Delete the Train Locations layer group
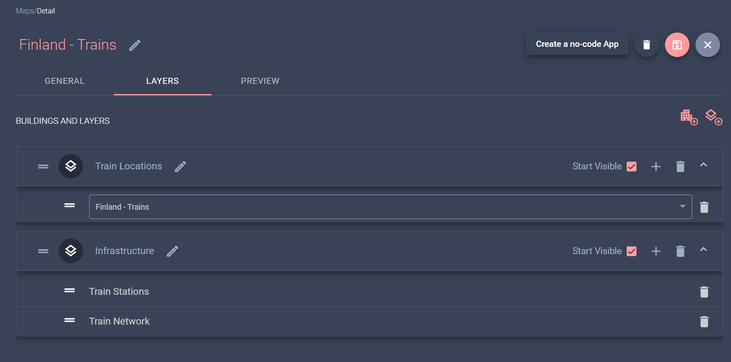 [x=680, y=167]
